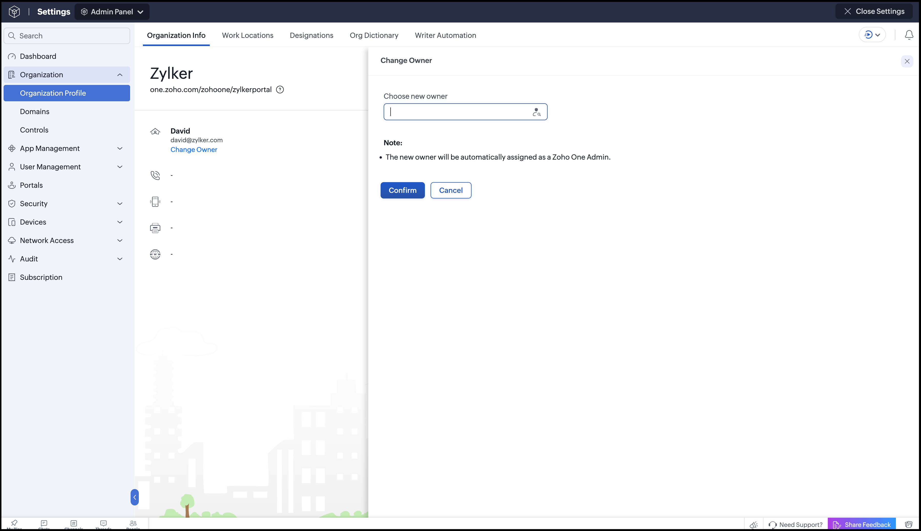The height and width of the screenshot is (531, 921).
Task: Click the Change Owner link
Action: point(194,150)
